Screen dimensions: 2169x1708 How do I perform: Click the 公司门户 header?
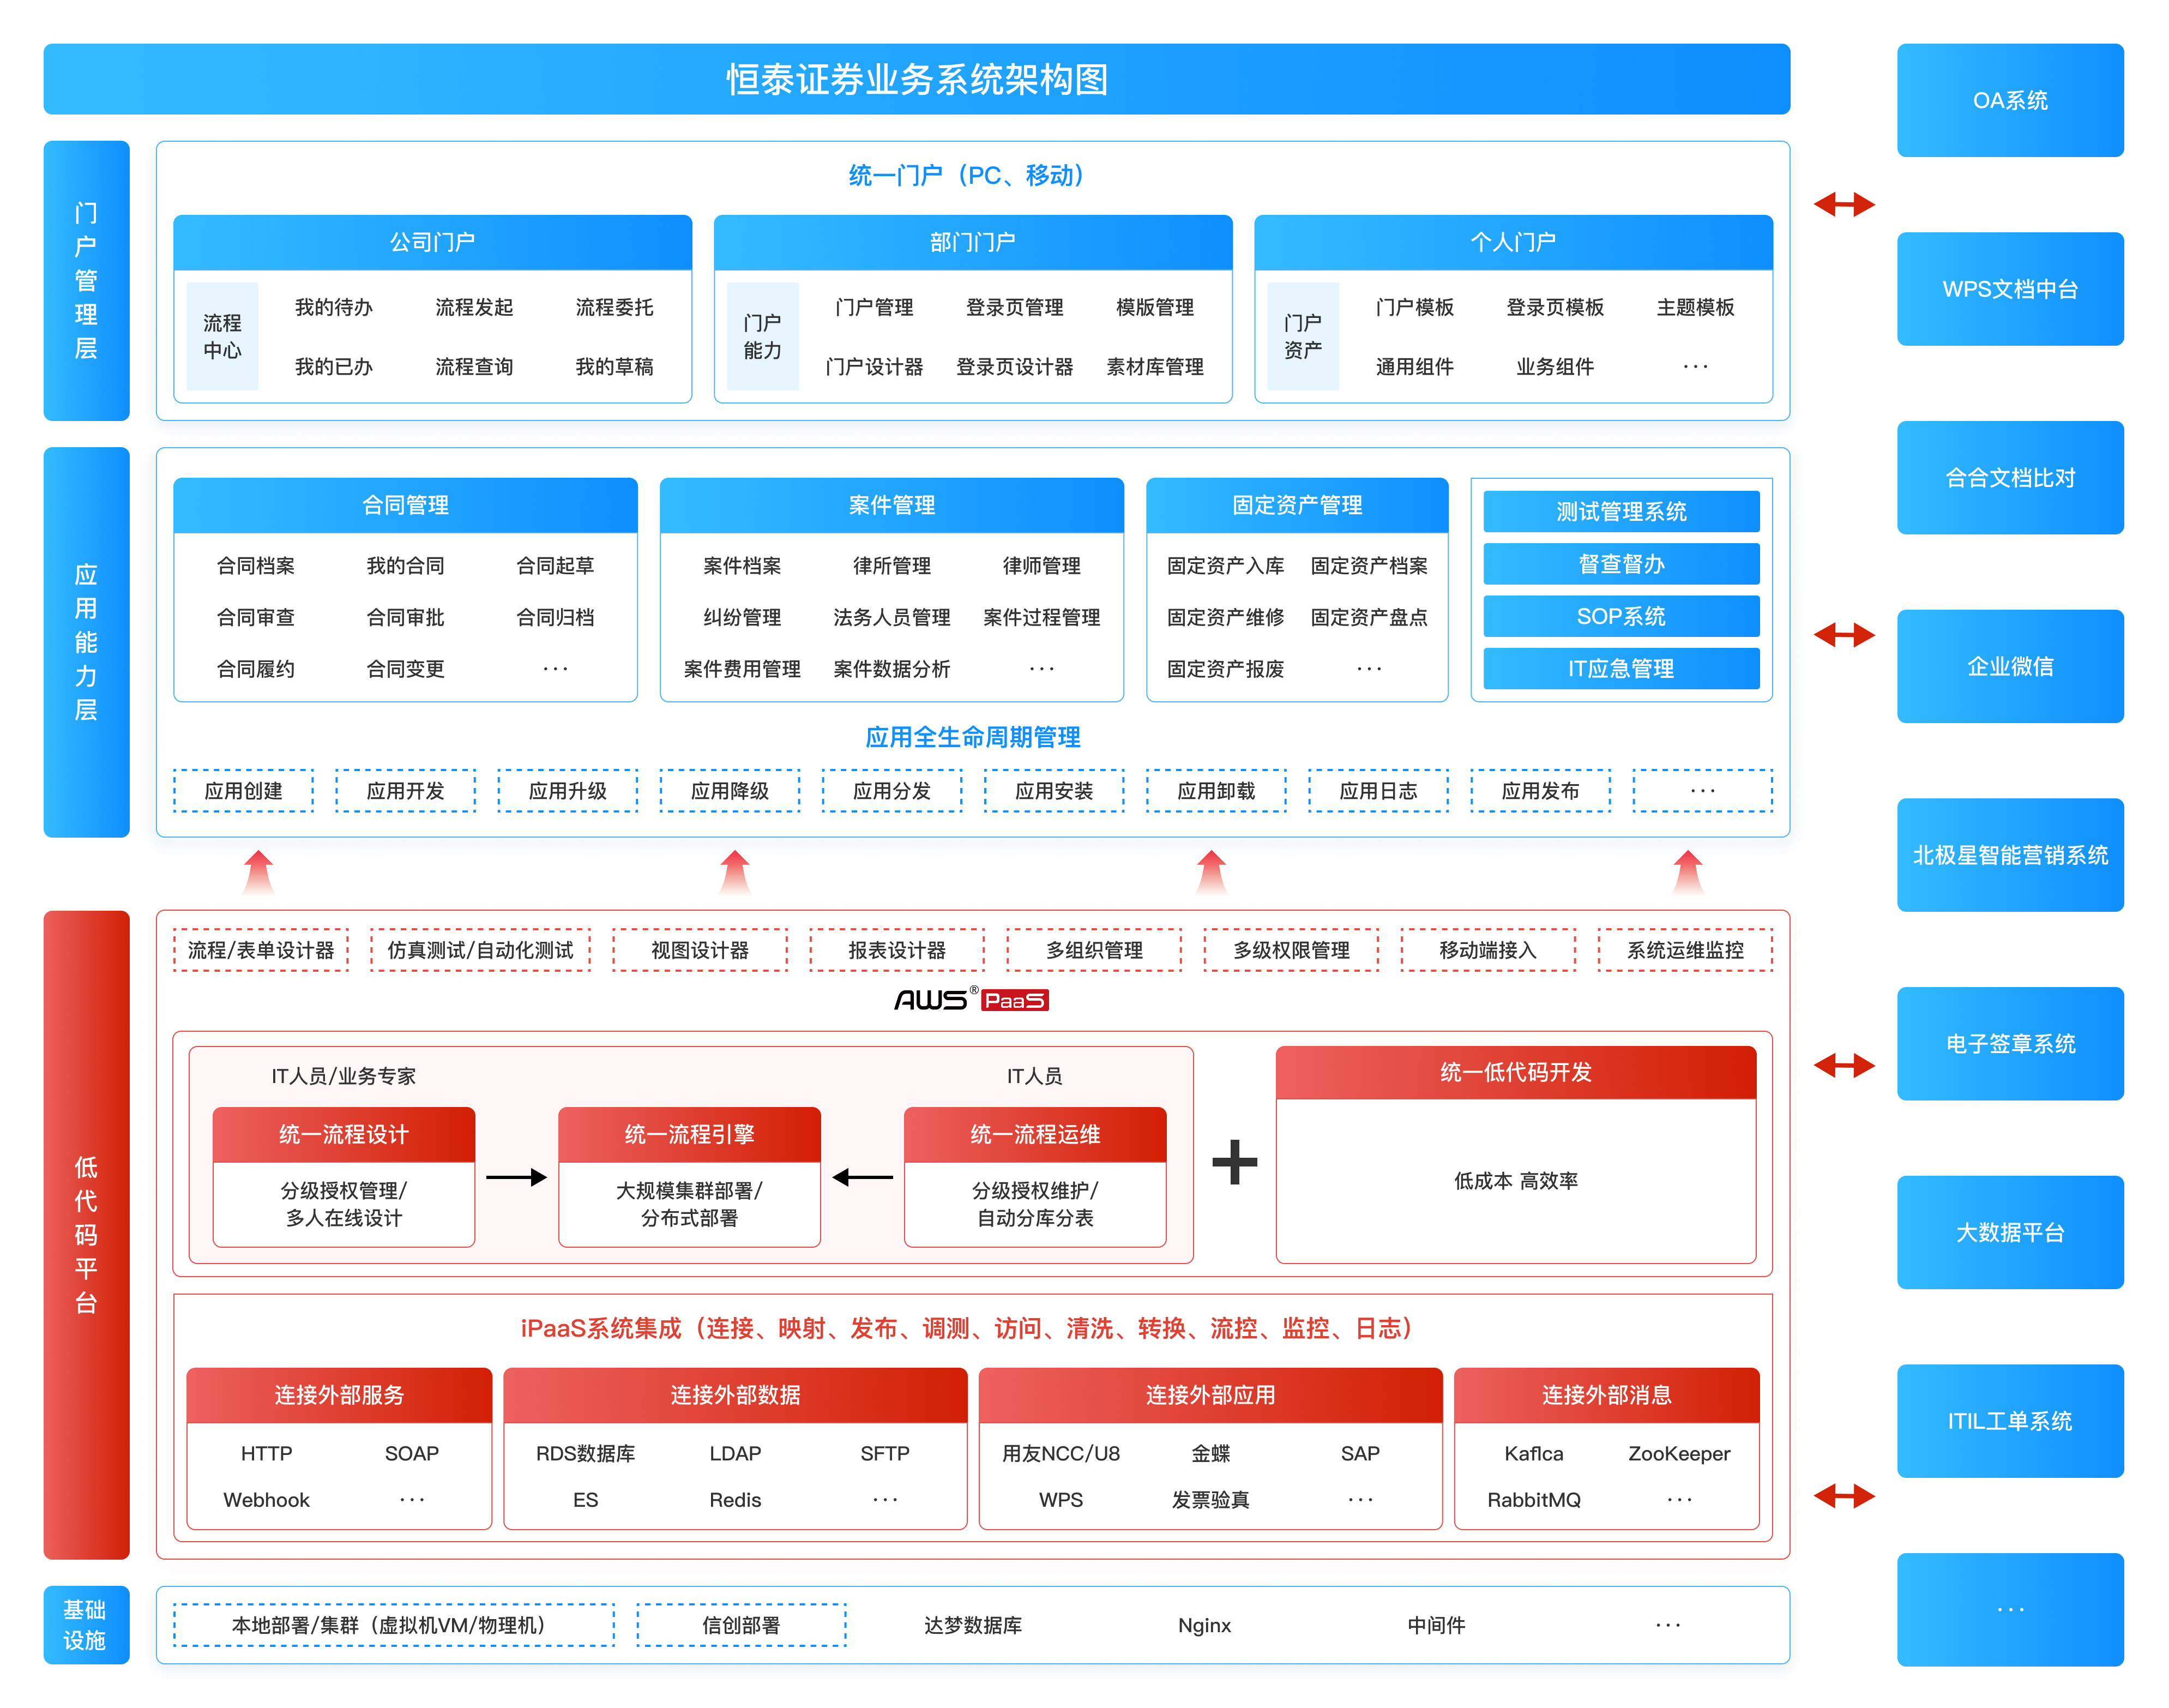pyautogui.click(x=432, y=242)
